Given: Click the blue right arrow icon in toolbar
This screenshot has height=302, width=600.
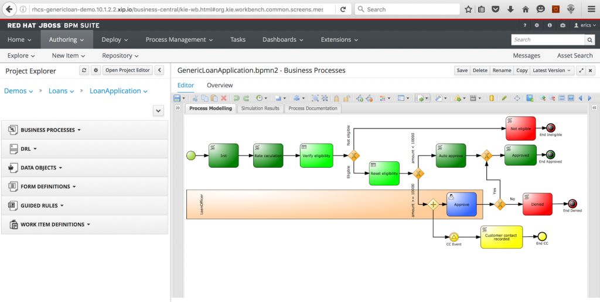Looking at the screenshot, I should tap(589, 99).
